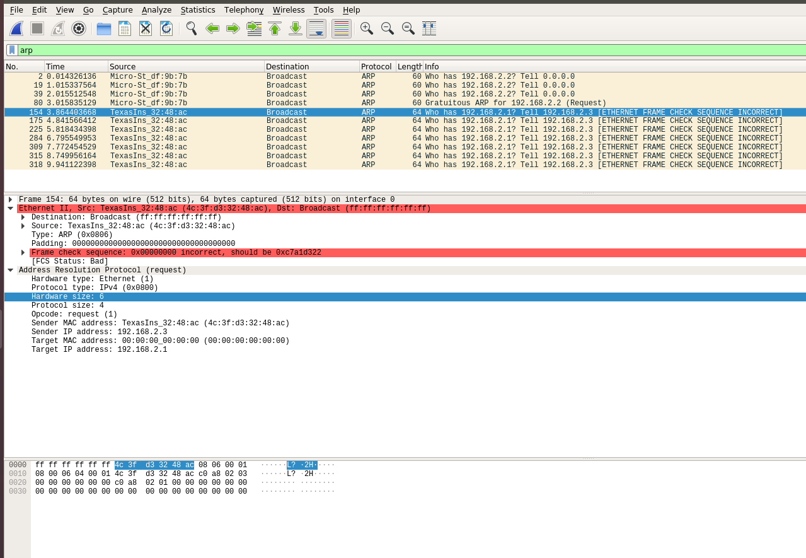The image size is (806, 558).
Task: Click the highlighted source MAC hex bytes
Action: pos(154,465)
